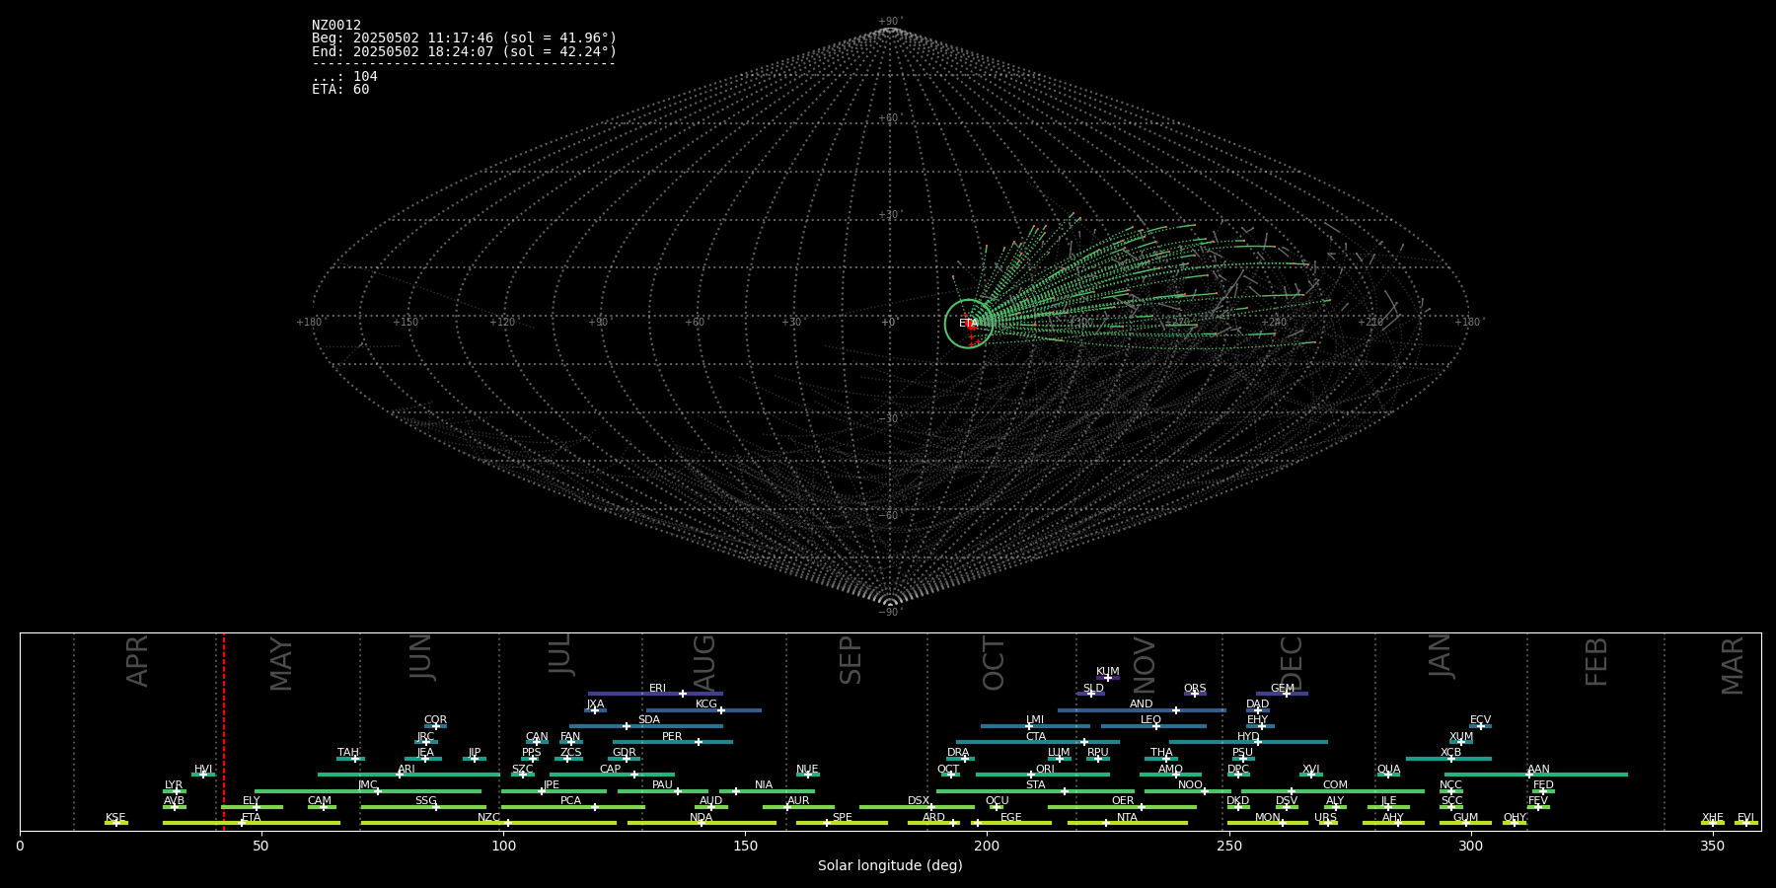Click the PER shower label in the timeline
This screenshot has height=888, width=1776.
point(672,737)
